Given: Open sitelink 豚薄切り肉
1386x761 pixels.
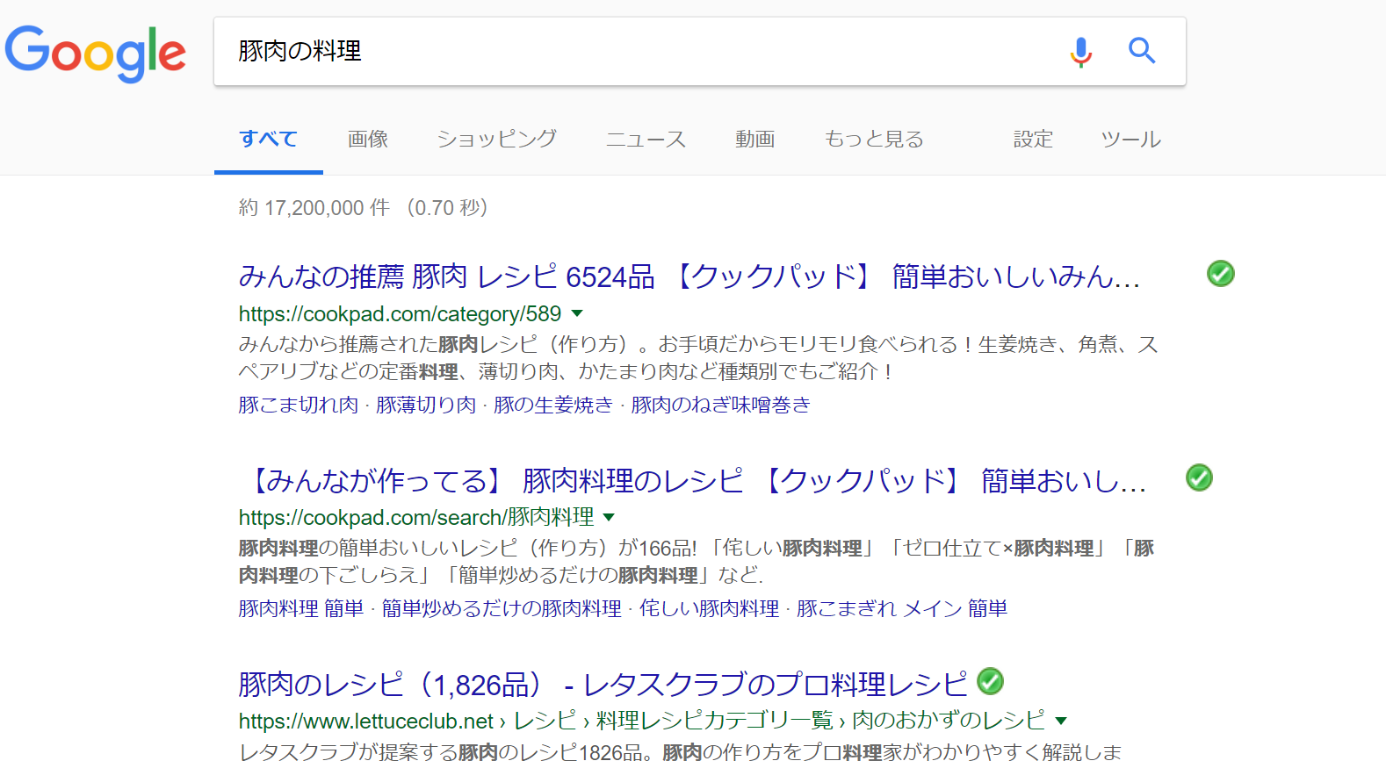Looking at the screenshot, I should 426,405.
